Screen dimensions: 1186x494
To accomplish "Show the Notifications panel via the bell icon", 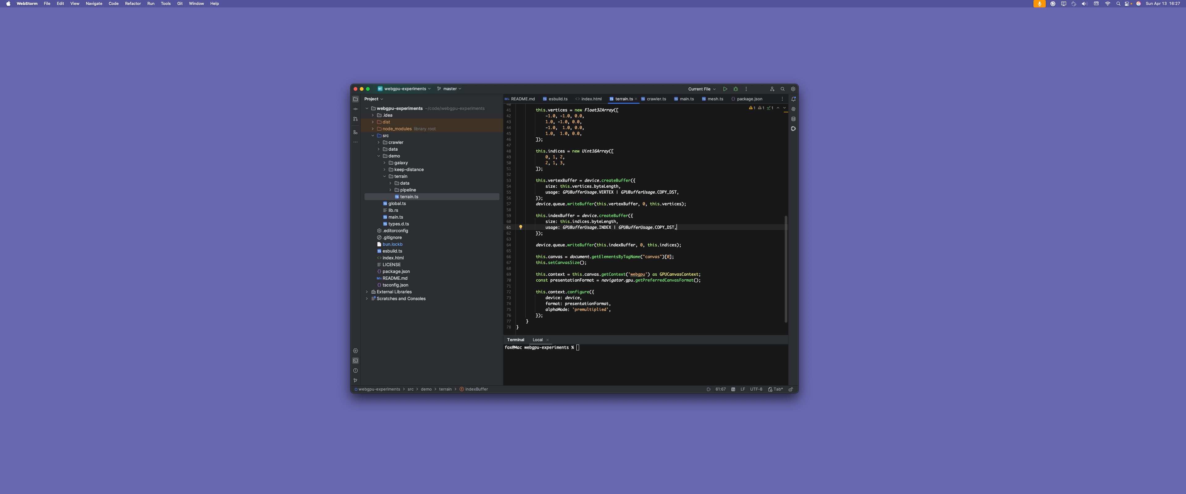I will tap(793, 99).
